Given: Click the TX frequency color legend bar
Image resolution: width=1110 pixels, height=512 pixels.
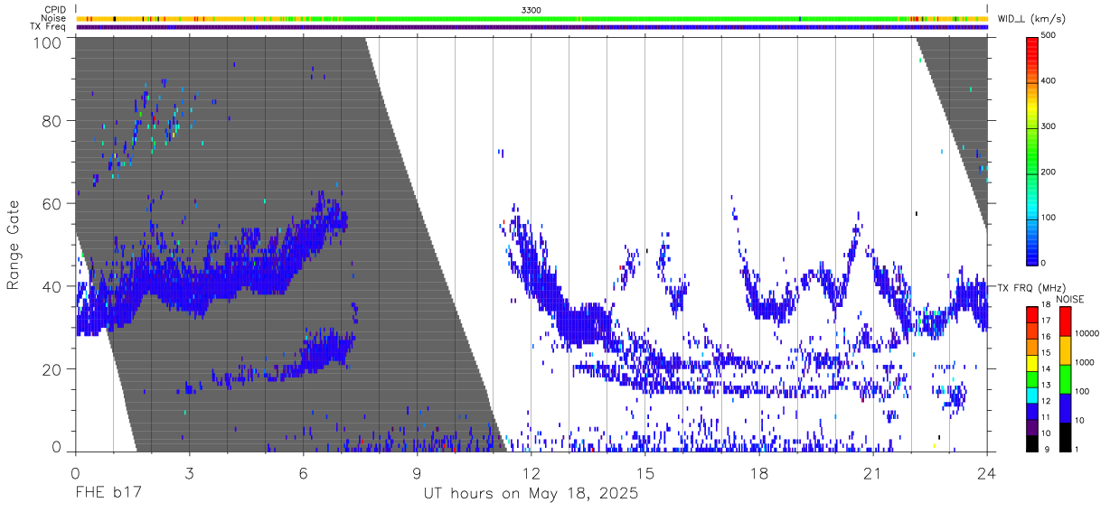Looking at the screenshot, I should click(1031, 379).
